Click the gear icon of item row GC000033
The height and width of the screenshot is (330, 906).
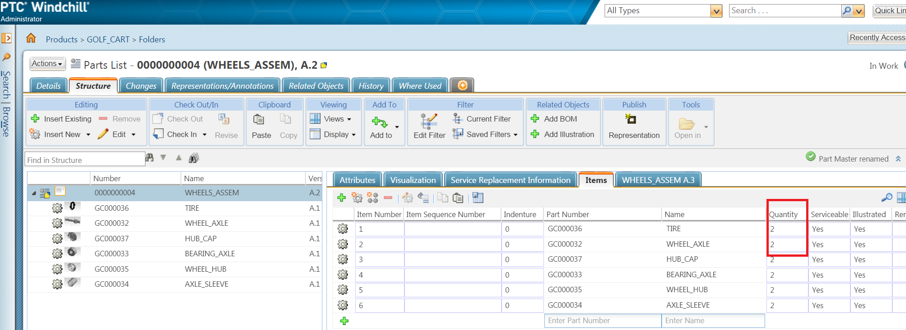click(x=343, y=275)
